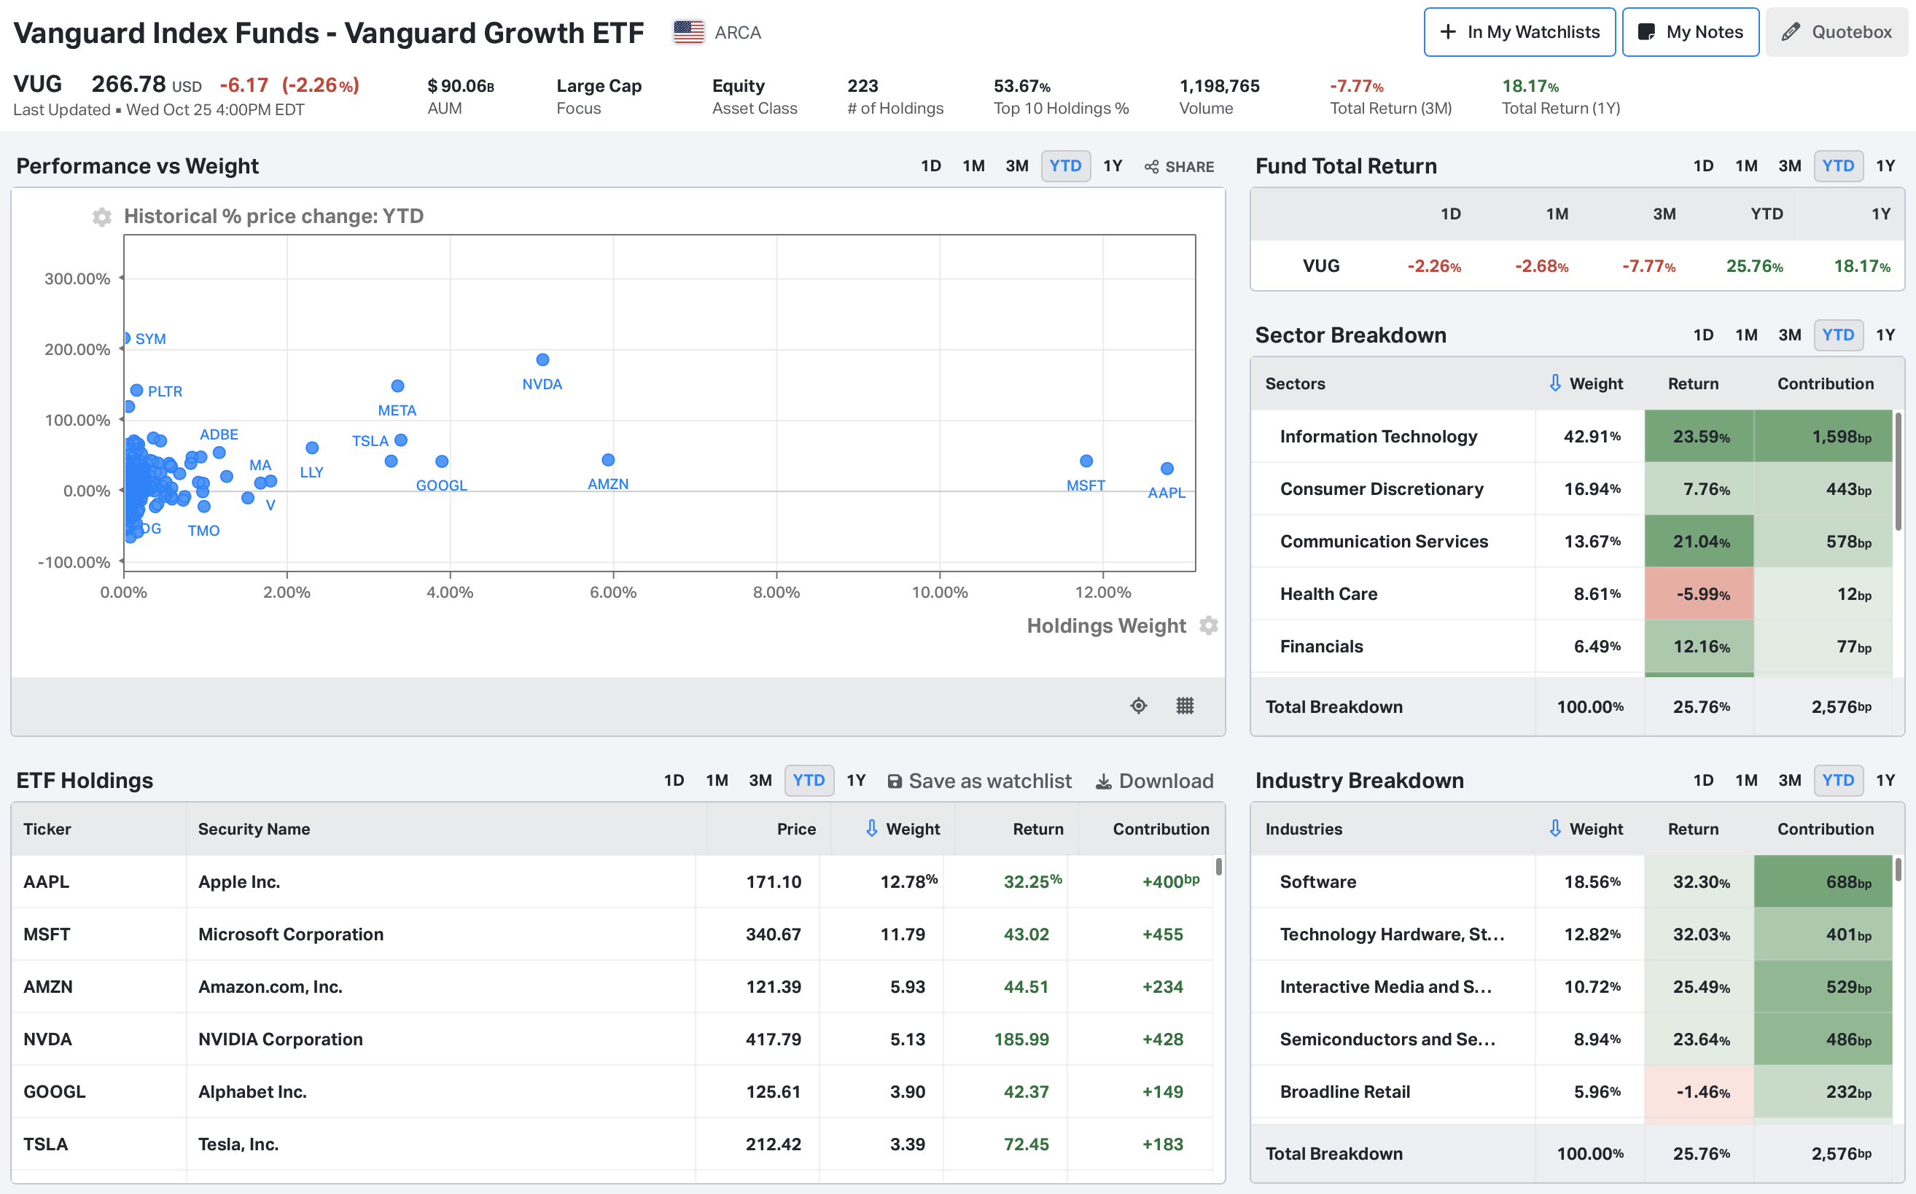Click the PLTR dot on the scatter chart
1916x1194 pixels.
pyautogui.click(x=136, y=390)
